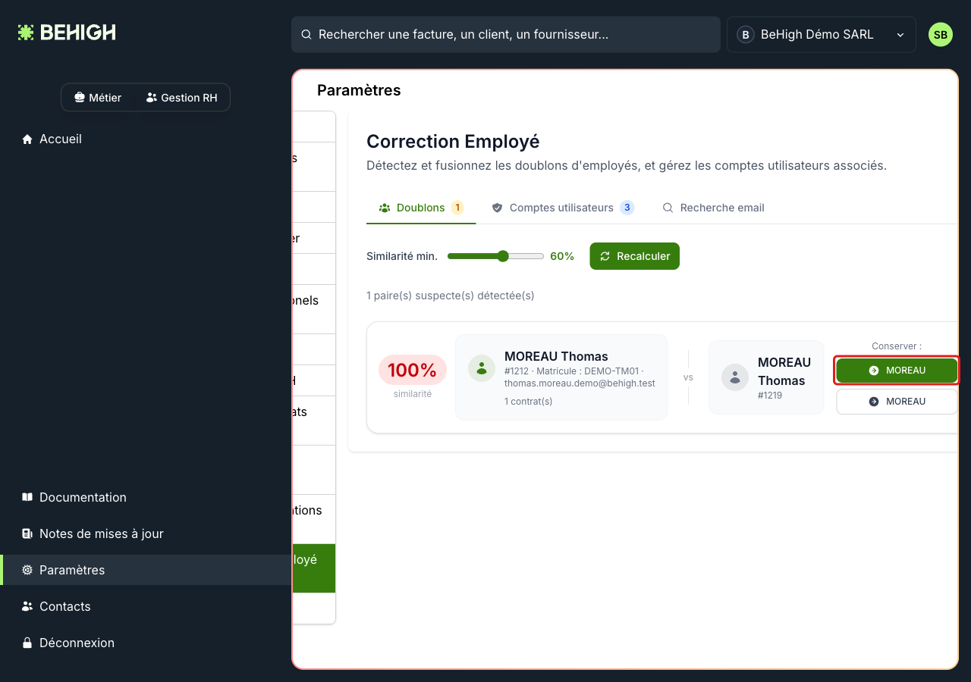Focus the invoice, client, supplier search field
971x682 pixels.
point(506,35)
